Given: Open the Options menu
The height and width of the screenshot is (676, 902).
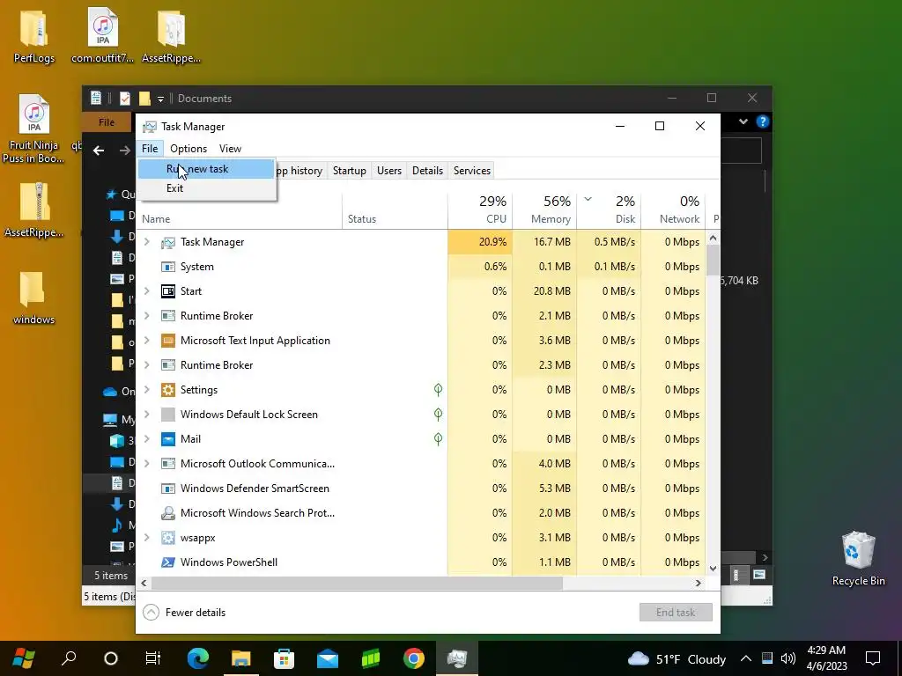Looking at the screenshot, I should pos(189,149).
